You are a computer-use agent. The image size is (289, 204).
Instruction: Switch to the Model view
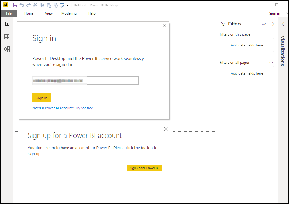pyautogui.click(x=7, y=49)
